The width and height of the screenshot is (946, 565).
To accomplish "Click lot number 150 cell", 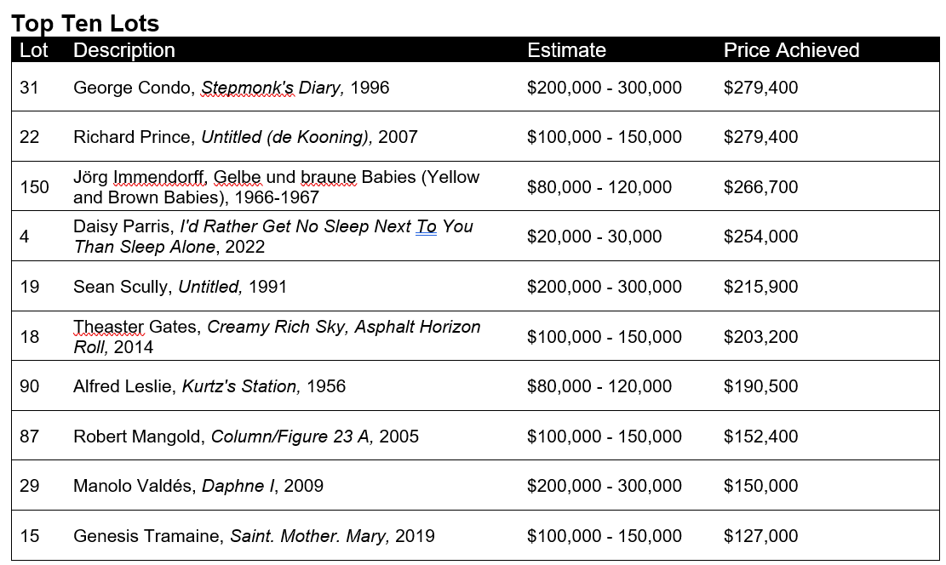I will 35,187.
